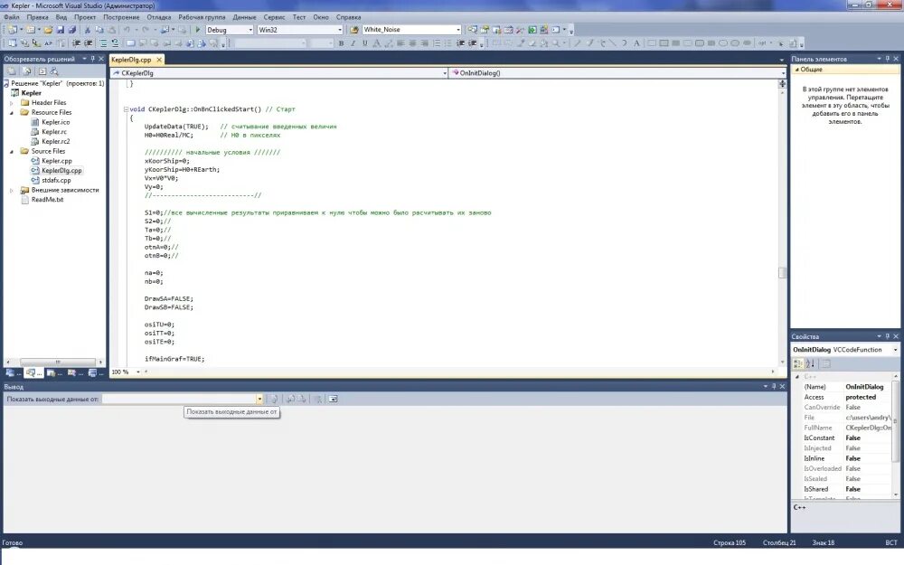This screenshot has width=904, height=565.
Task: Open the Отладка menu
Action: coord(158,17)
